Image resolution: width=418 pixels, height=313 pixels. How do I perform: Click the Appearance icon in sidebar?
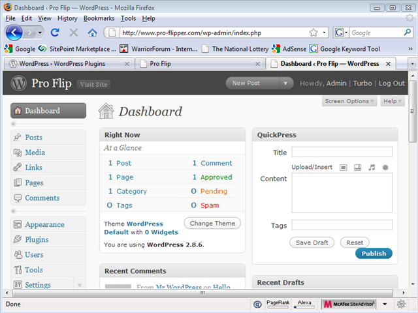18,224
